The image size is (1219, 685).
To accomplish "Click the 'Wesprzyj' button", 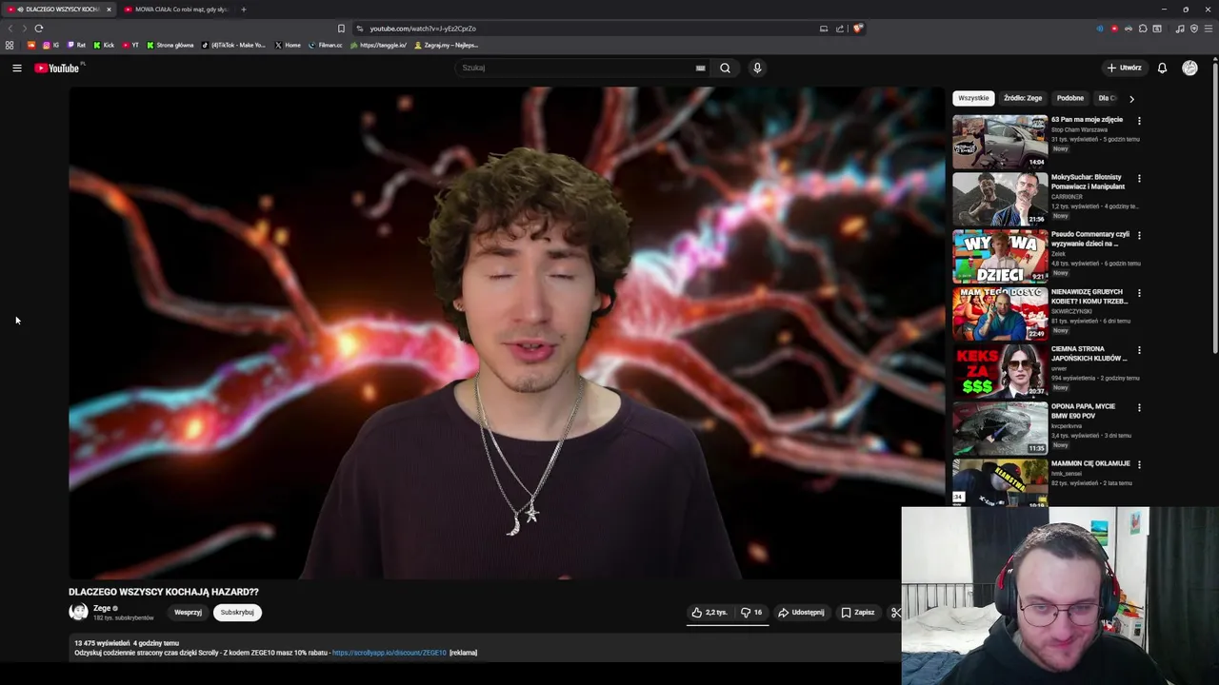I will point(188,613).
